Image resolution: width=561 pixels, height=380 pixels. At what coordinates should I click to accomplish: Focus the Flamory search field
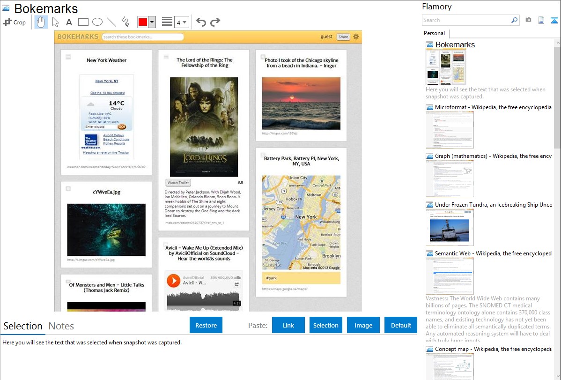pyautogui.click(x=466, y=20)
